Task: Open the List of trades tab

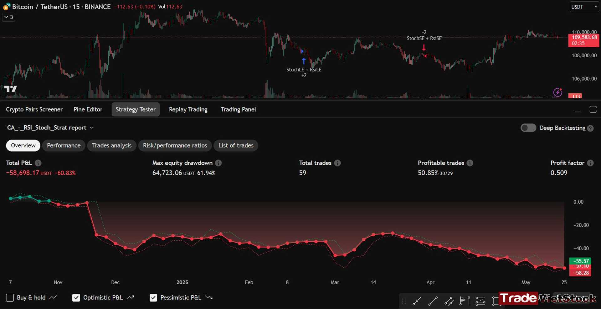Action: pyautogui.click(x=236, y=145)
